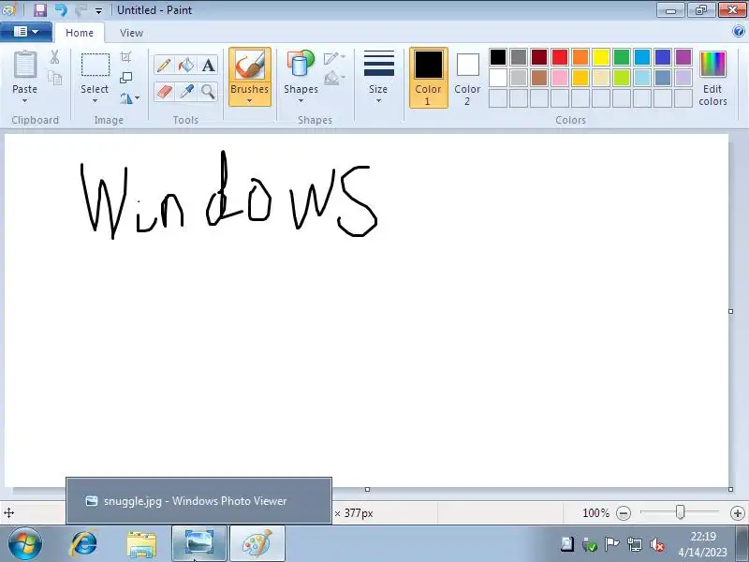Click the Crop icon
Screen dimensions: 749x562
[125, 57]
